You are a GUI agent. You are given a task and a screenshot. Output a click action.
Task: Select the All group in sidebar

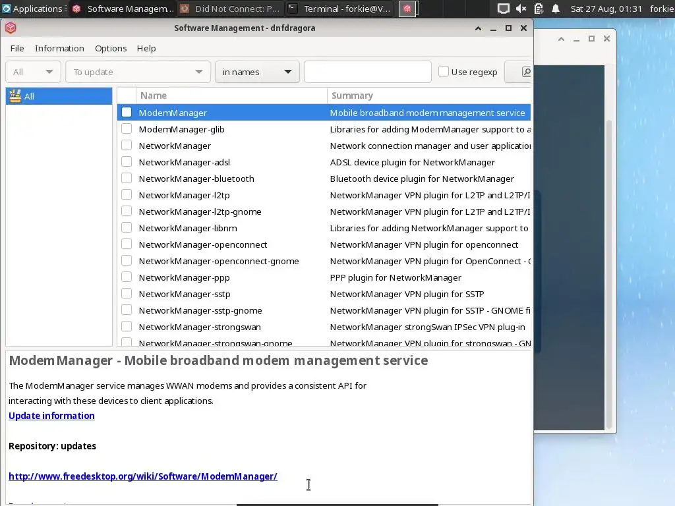click(x=59, y=96)
